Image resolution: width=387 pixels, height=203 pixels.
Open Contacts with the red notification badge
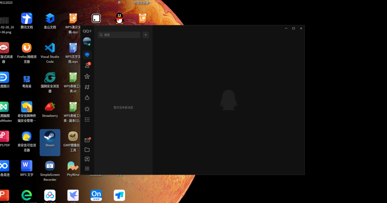coord(87,65)
